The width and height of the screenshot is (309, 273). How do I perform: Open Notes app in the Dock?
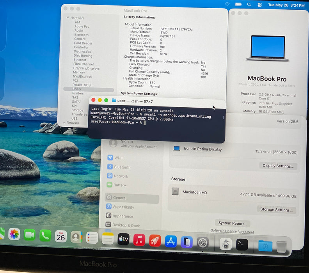pyautogui.click(x=108, y=238)
